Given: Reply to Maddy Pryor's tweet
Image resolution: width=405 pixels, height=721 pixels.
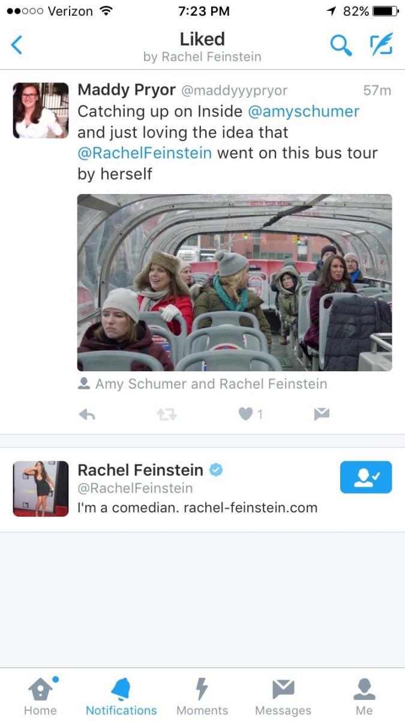Looking at the screenshot, I should pos(87,414).
